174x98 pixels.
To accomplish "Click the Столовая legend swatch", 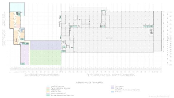I will [112, 88].
